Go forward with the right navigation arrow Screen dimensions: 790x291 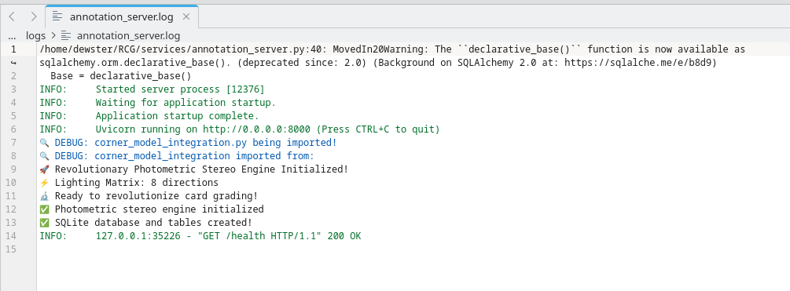pyautogui.click(x=34, y=16)
